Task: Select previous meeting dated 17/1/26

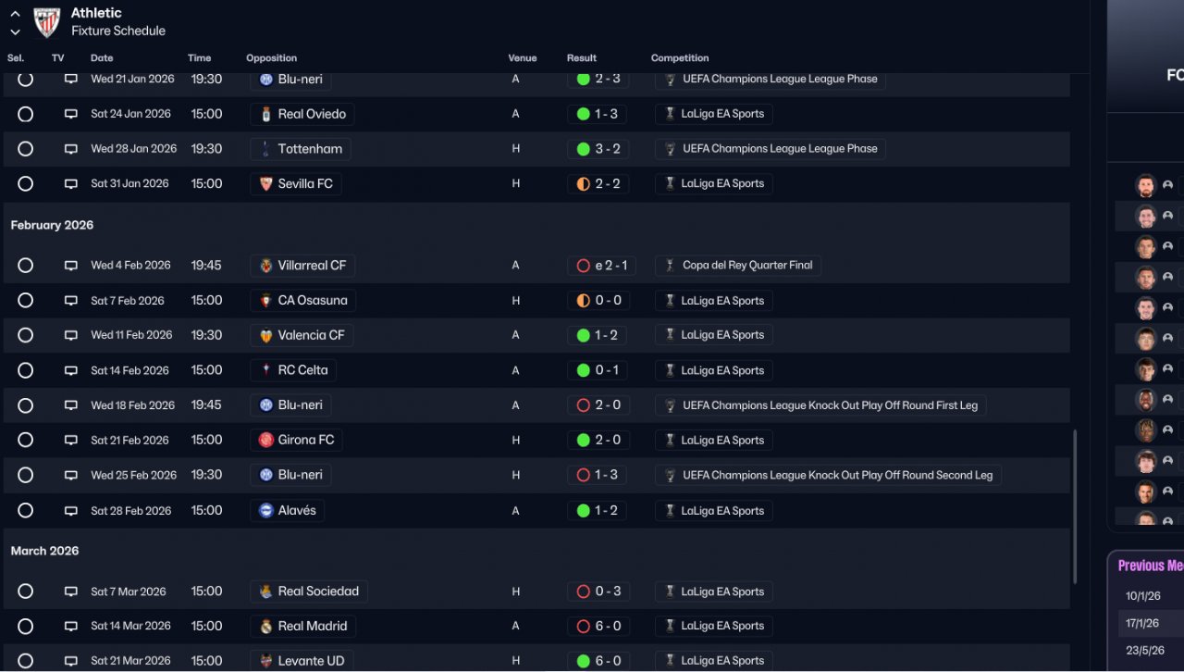Action: [x=1143, y=624]
